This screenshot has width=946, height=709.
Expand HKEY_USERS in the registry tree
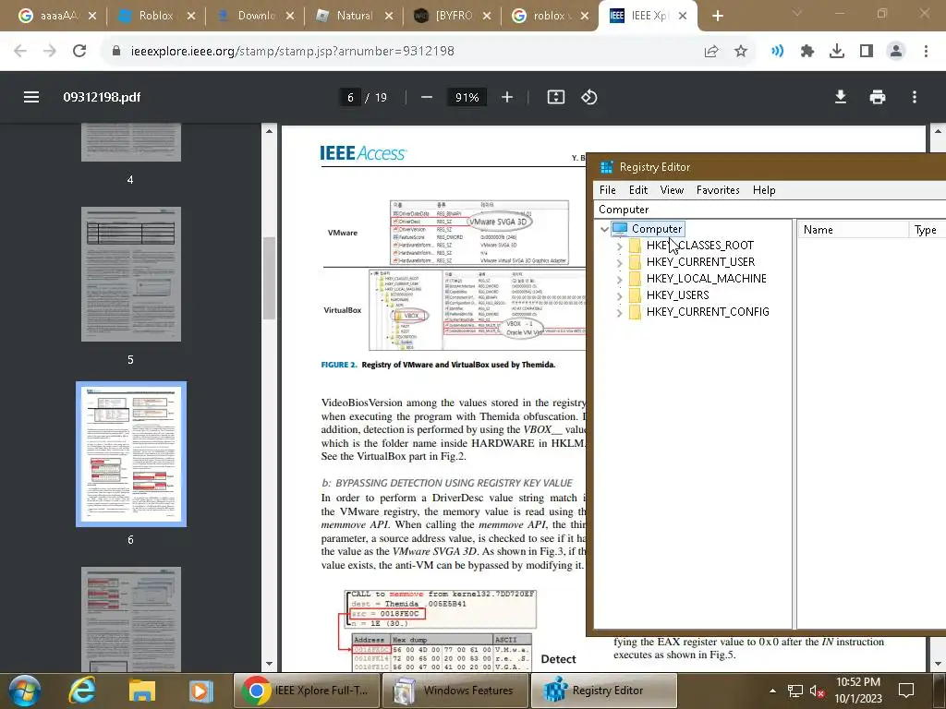[619, 296]
